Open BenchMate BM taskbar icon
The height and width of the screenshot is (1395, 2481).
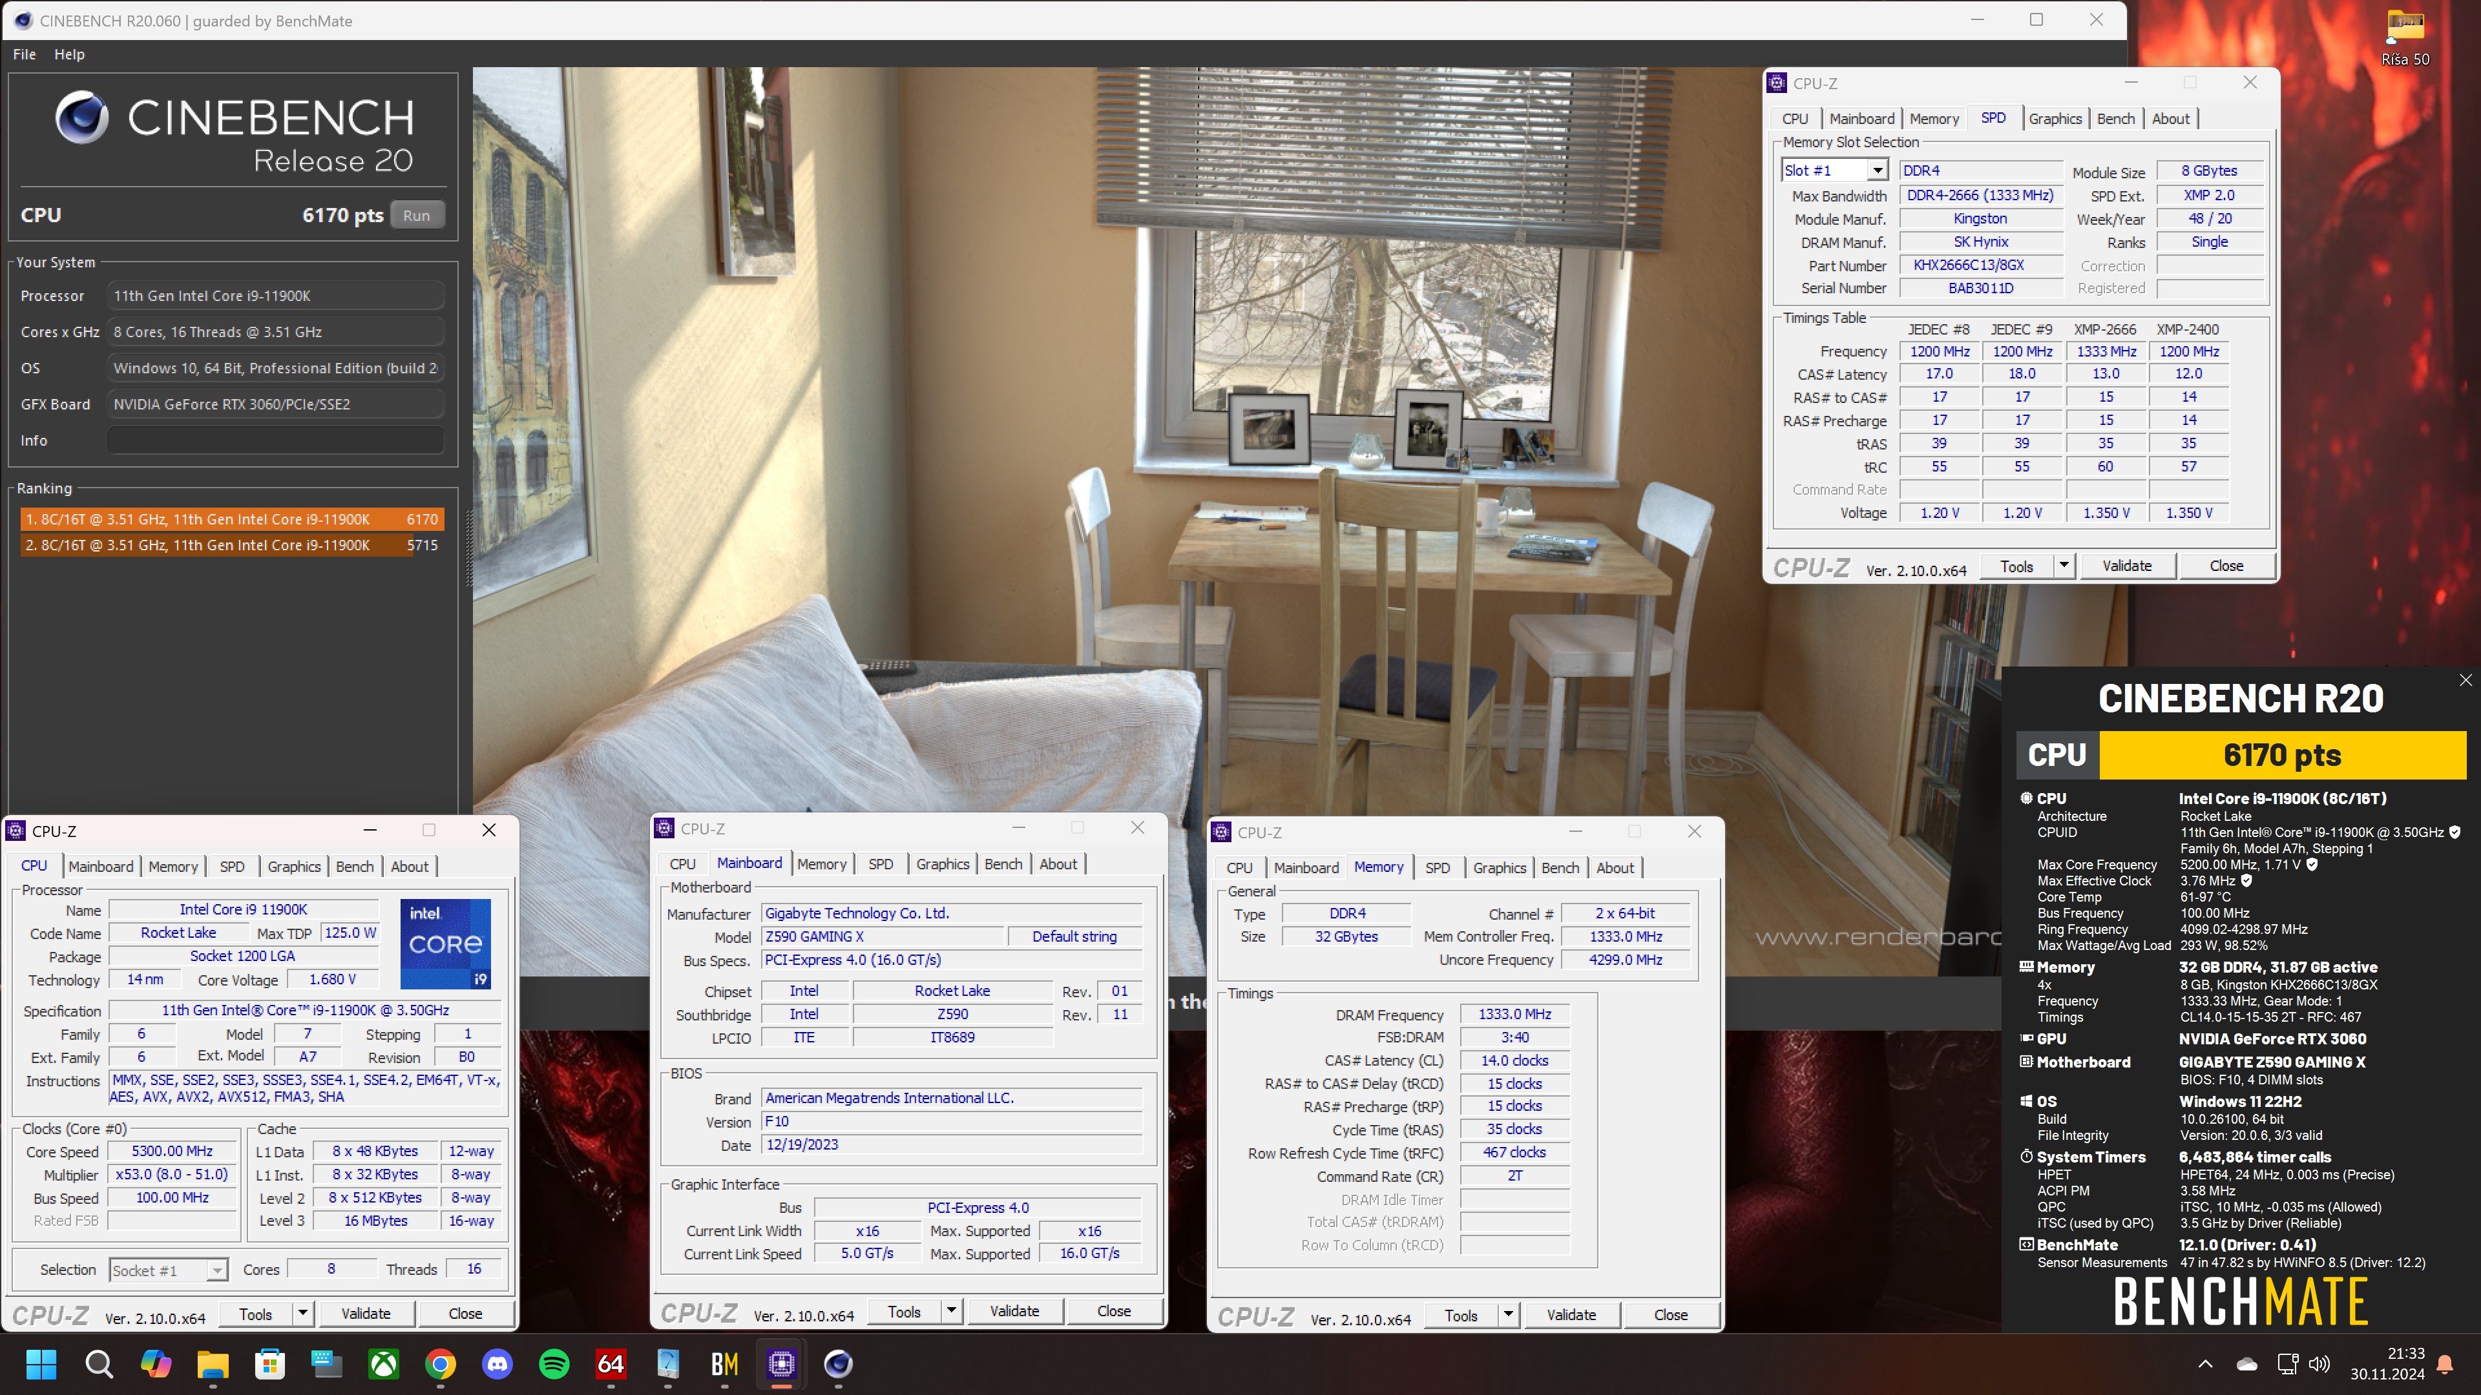tap(724, 1363)
